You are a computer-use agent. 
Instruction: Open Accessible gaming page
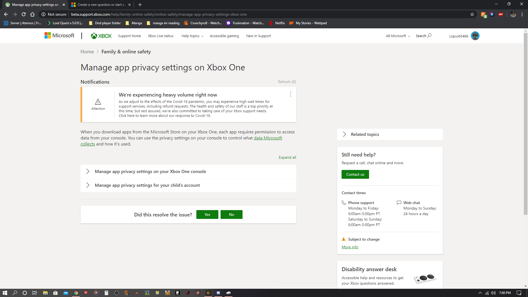click(x=224, y=36)
